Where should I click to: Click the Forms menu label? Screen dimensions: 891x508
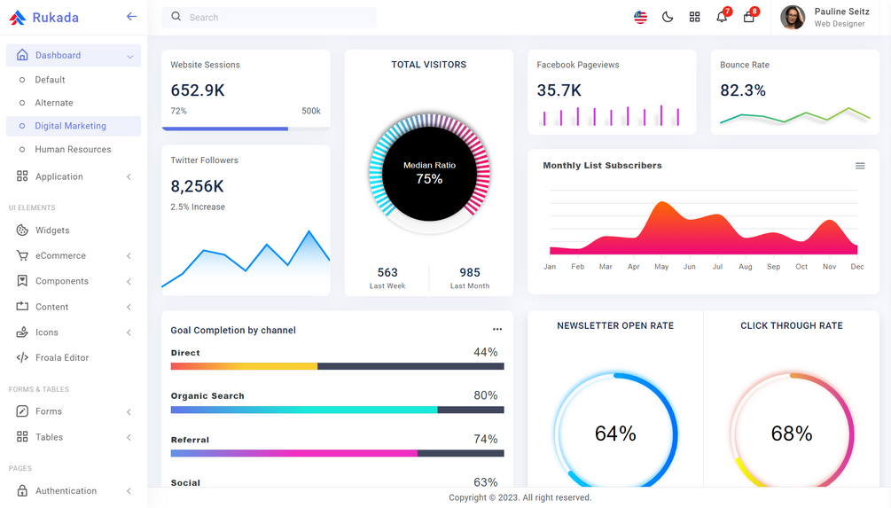click(49, 410)
